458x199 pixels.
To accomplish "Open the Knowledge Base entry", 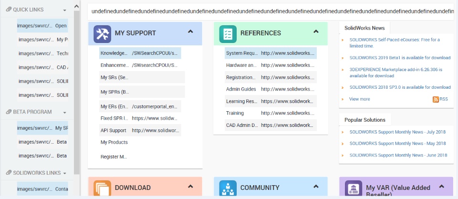I will coord(140,53).
